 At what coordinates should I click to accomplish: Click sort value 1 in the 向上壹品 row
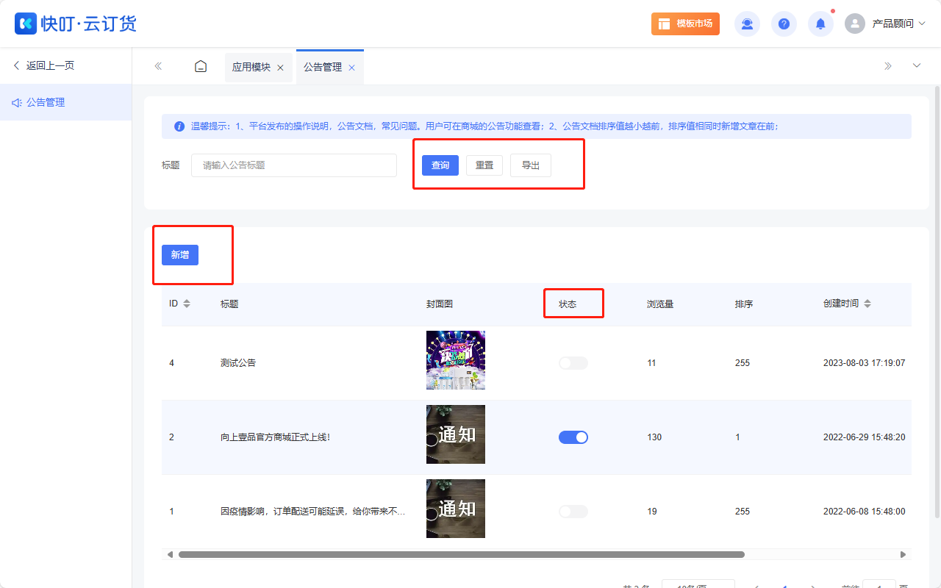[737, 437]
